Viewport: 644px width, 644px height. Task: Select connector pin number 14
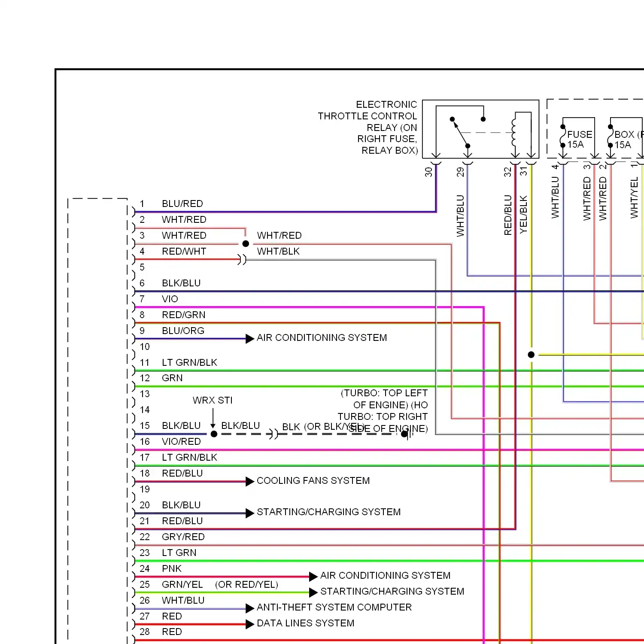click(145, 410)
